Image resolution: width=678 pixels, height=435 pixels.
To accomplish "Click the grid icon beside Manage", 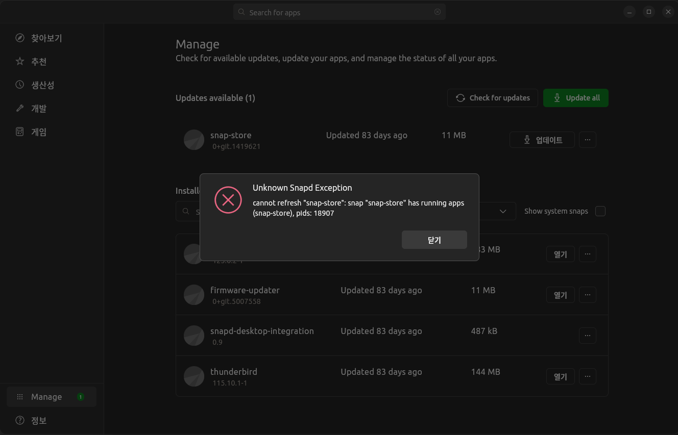I will pyautogui.click(x=20, y=397).
